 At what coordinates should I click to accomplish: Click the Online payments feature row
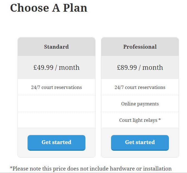pyautogui.click(x=140, y=104)
